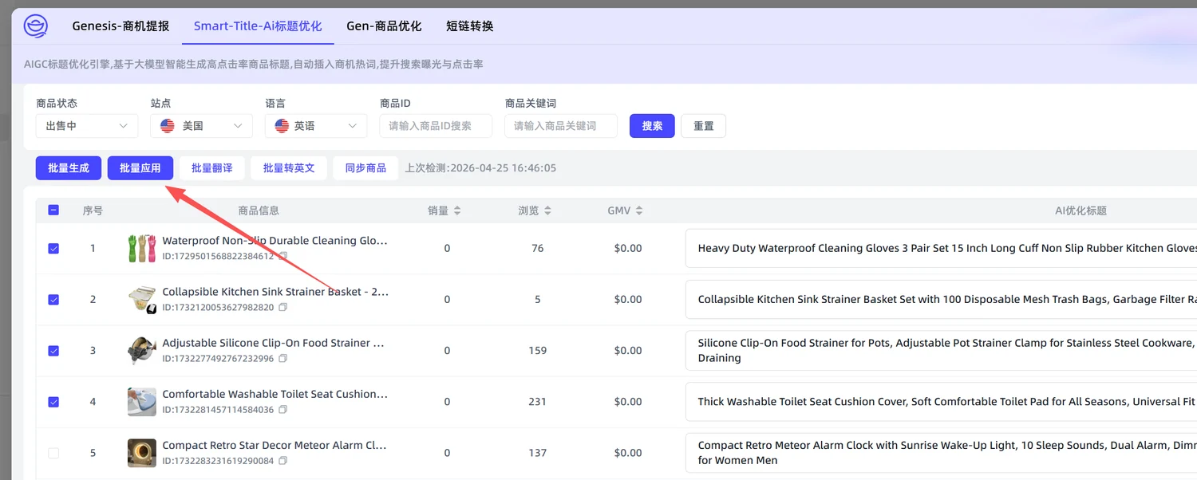Click the 搜索 button
This screenshot has height=480, width=1197.
(652, 126)
